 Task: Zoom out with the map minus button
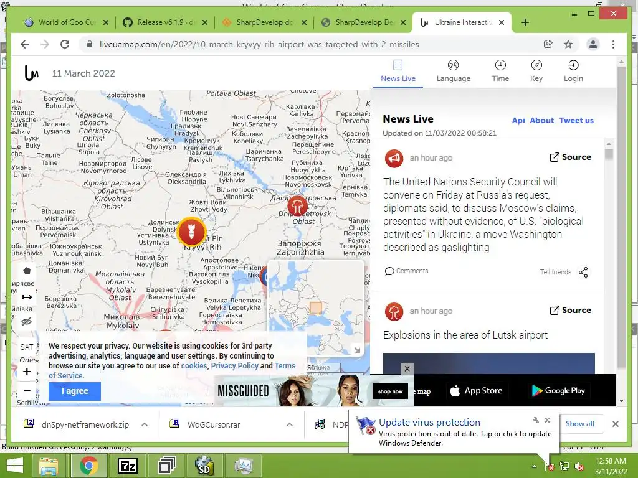click(27, 391)
